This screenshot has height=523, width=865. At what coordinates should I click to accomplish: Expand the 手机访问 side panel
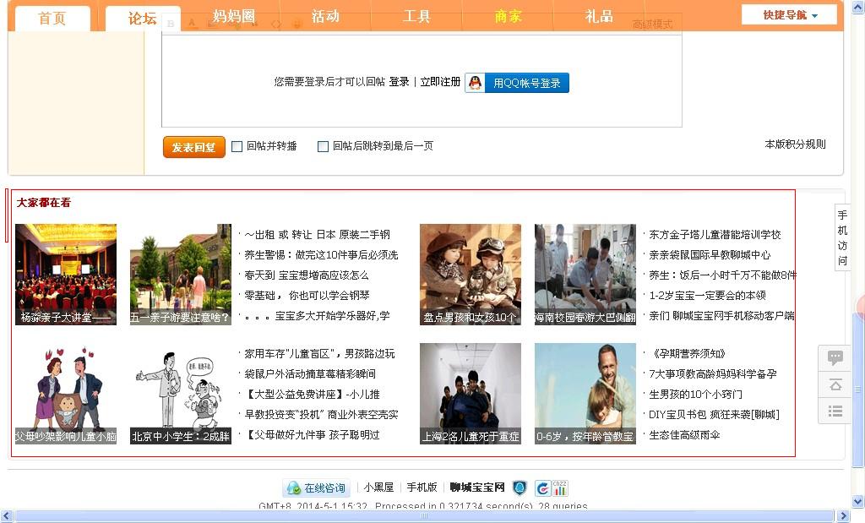pos(842,237)
